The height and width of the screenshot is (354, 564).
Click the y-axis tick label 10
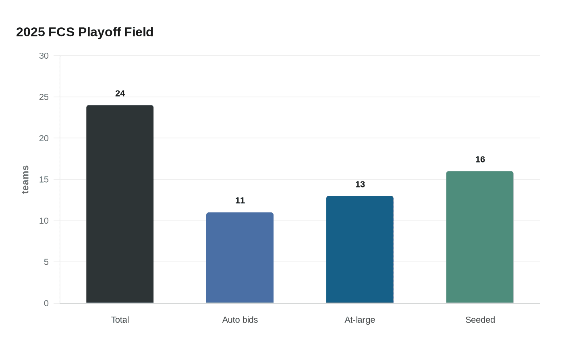point(44,221)
